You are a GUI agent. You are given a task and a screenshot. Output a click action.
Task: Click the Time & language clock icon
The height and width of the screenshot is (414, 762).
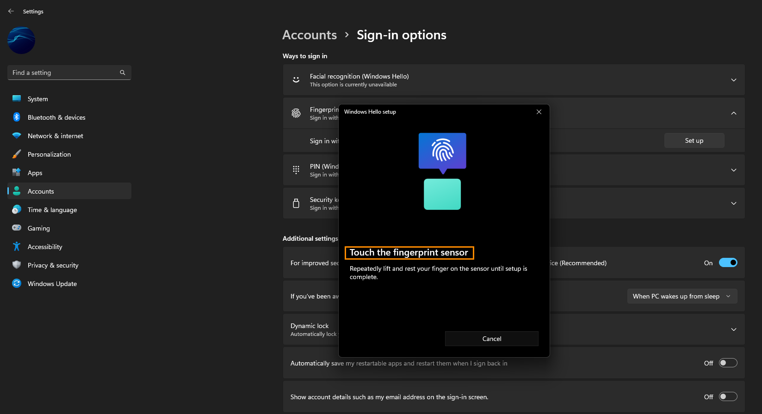[x=17, y=209]
